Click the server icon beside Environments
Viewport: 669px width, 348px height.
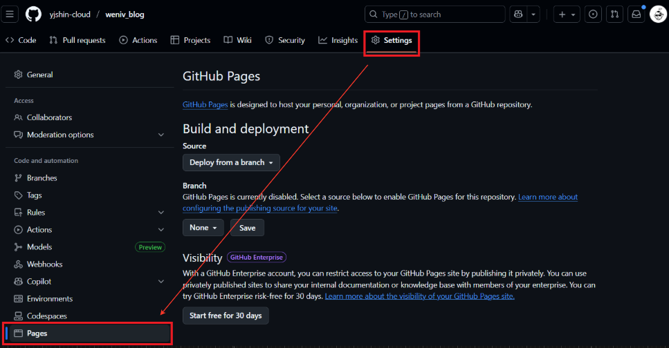(x=18, y=298)
